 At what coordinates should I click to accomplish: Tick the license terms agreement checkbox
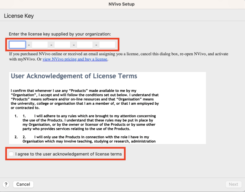(x=11, y=154)
